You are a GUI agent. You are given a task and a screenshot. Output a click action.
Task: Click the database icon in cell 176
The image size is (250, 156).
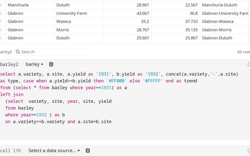click(x=87, y=151)
